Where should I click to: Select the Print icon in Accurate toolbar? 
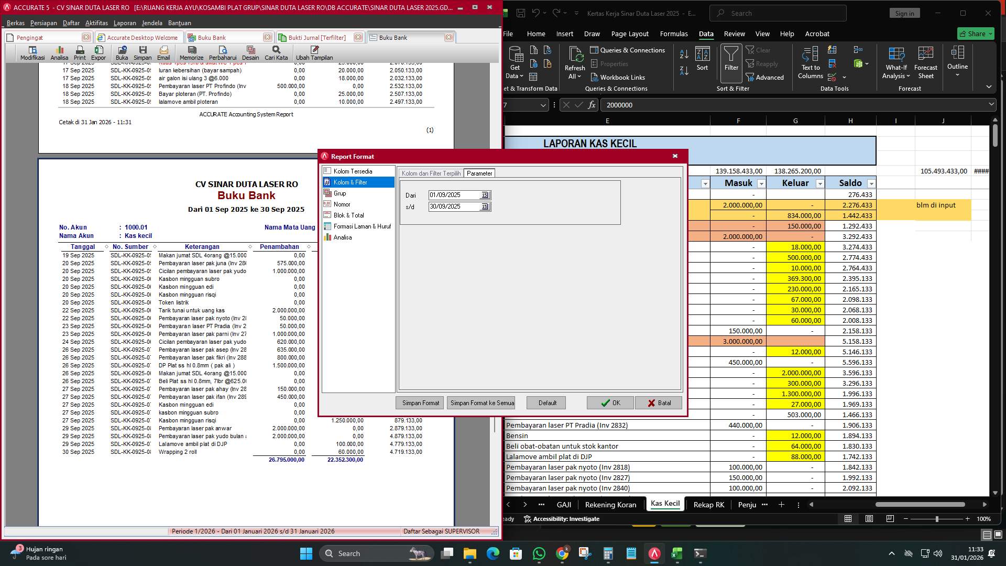coord(80,51)
